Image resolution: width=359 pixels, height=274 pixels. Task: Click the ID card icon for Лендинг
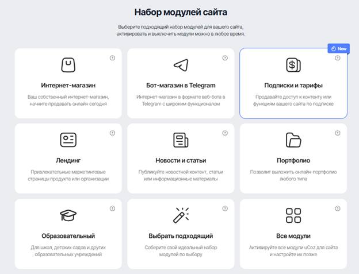pyautogui.click(x=68, y=140)
